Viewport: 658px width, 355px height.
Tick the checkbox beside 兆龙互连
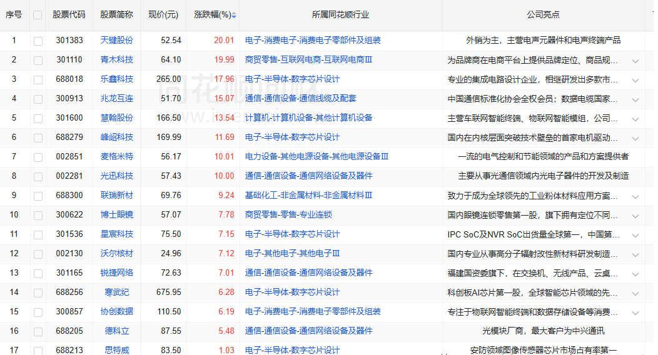(38, 99)
